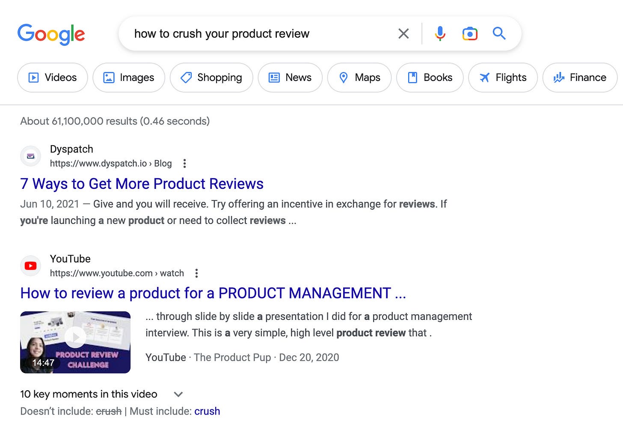623x433 pixels.
Task: Open the Shopping results tab
Action: (x=211, y=78)
